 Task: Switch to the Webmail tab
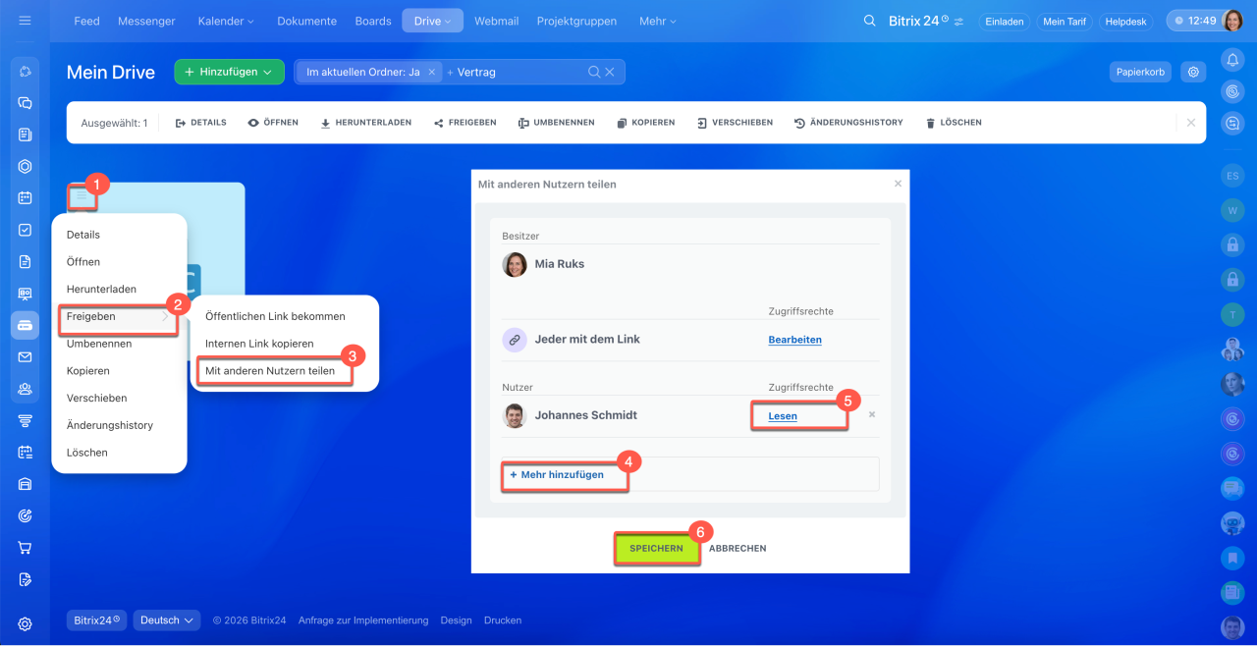point(496,21)
